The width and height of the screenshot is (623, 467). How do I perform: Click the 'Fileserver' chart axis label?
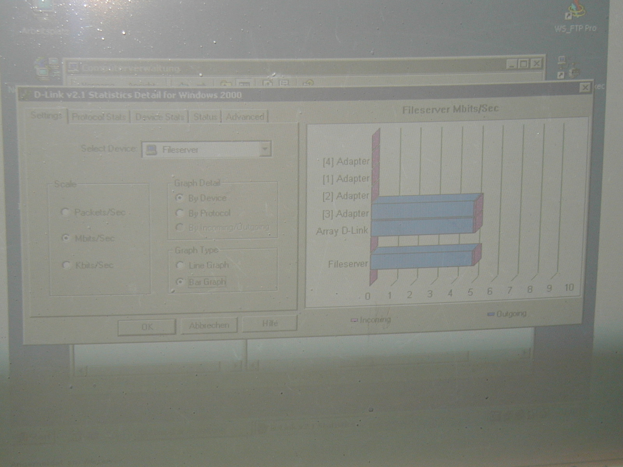coord(348,264)
